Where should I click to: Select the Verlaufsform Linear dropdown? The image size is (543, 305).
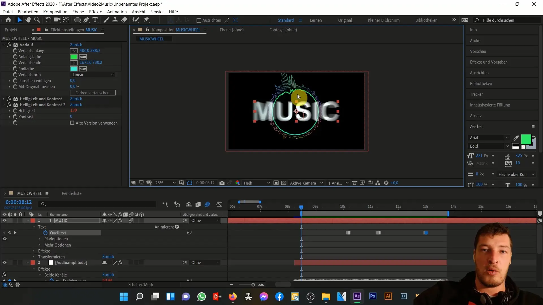click(x=92, y=75)
